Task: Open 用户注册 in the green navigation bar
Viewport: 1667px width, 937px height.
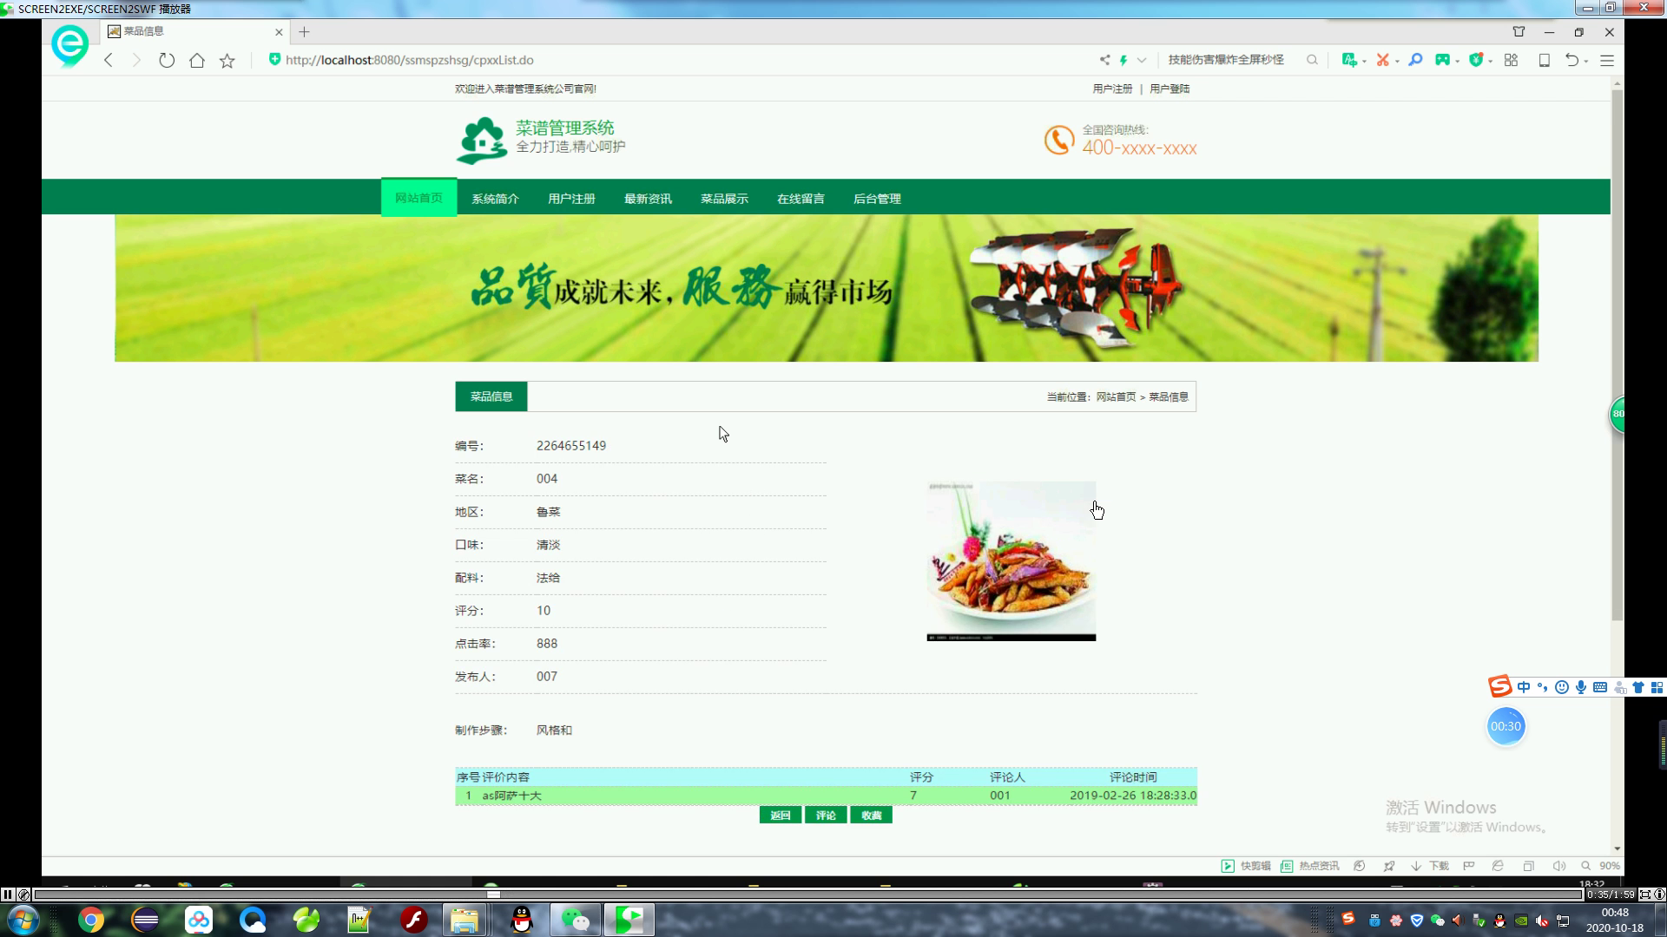Action: (571, 199)
